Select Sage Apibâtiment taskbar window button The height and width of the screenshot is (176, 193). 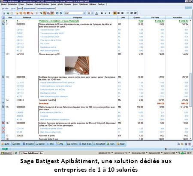[x=31, y=153]
